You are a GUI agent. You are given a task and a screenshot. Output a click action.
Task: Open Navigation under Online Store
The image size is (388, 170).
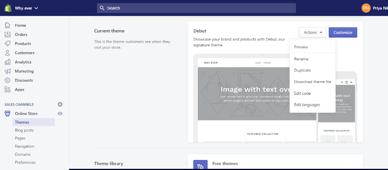tap(24, 146)
